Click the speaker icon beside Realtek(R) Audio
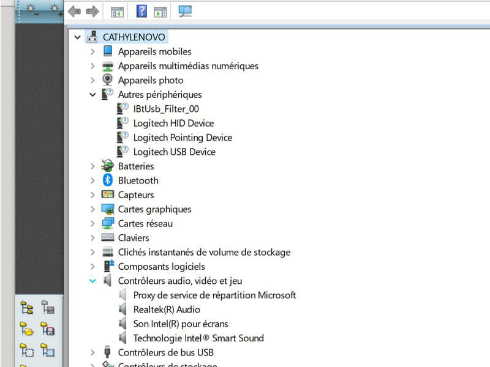The image size is (490, 367). [123, 310]
